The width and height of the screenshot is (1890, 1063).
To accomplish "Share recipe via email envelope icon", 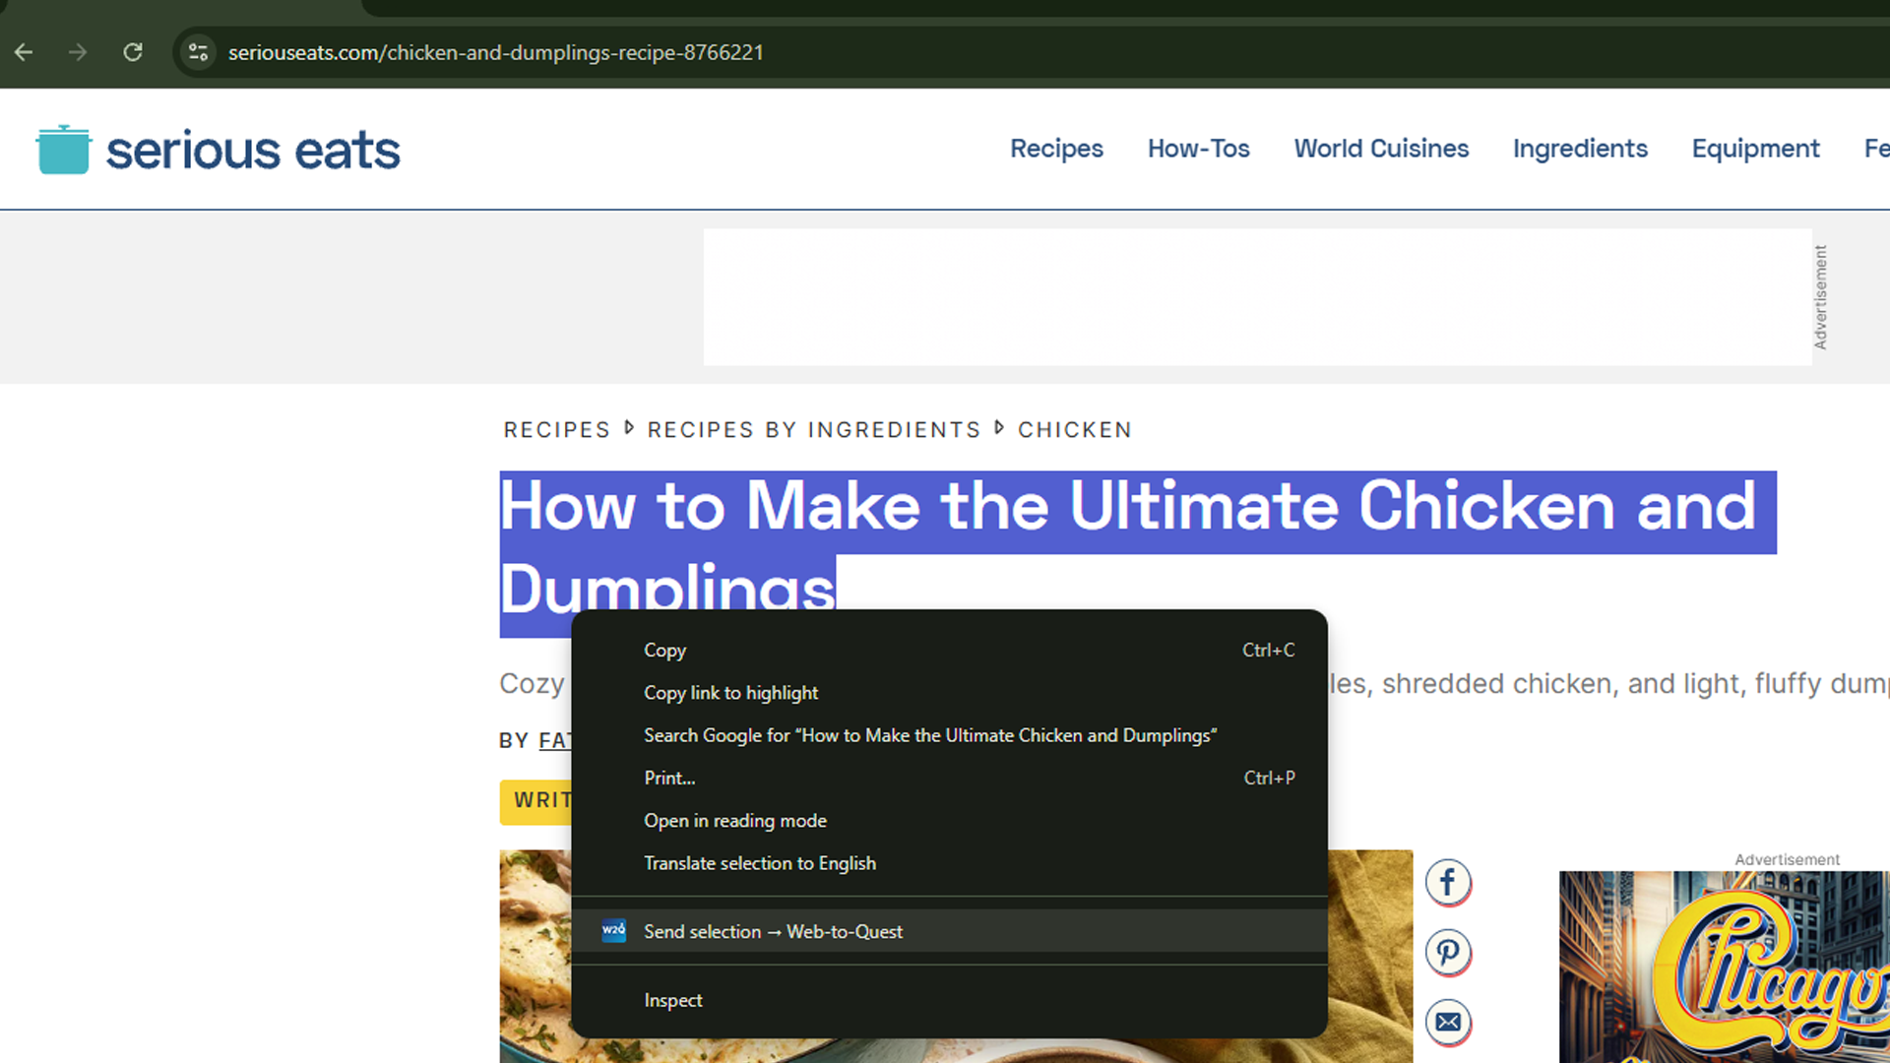I will tap(1447, 1022).
